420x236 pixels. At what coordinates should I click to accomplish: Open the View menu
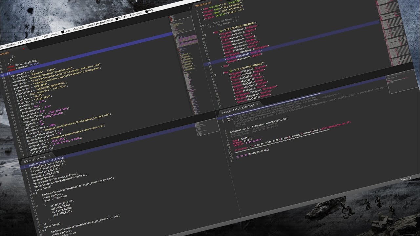click(28, 40)
